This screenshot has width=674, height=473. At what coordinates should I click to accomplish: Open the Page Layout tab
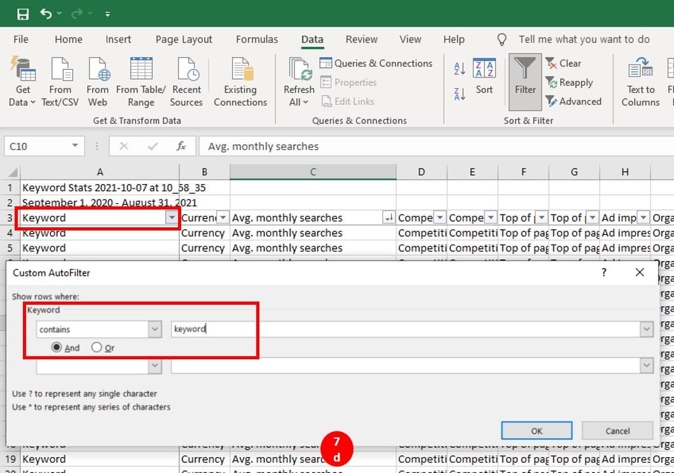tap(184, 39)
